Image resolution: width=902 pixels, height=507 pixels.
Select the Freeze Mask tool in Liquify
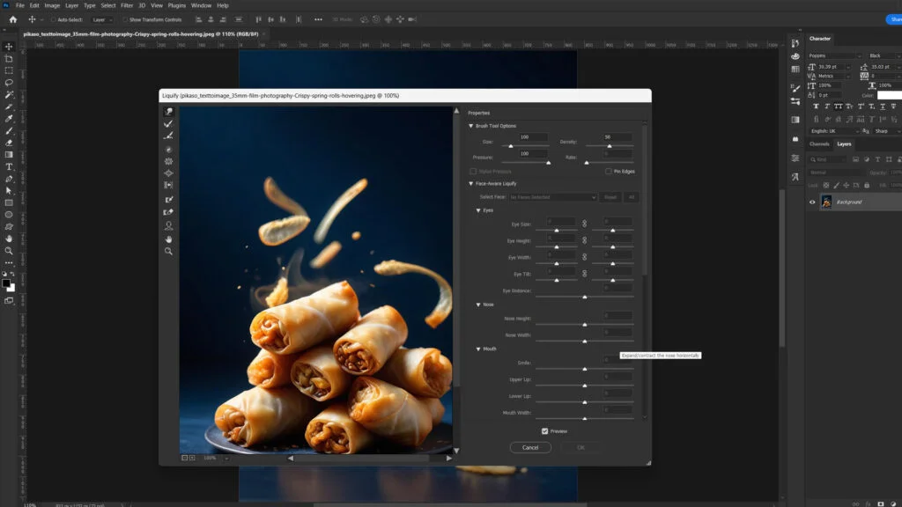tap(168, 200)
